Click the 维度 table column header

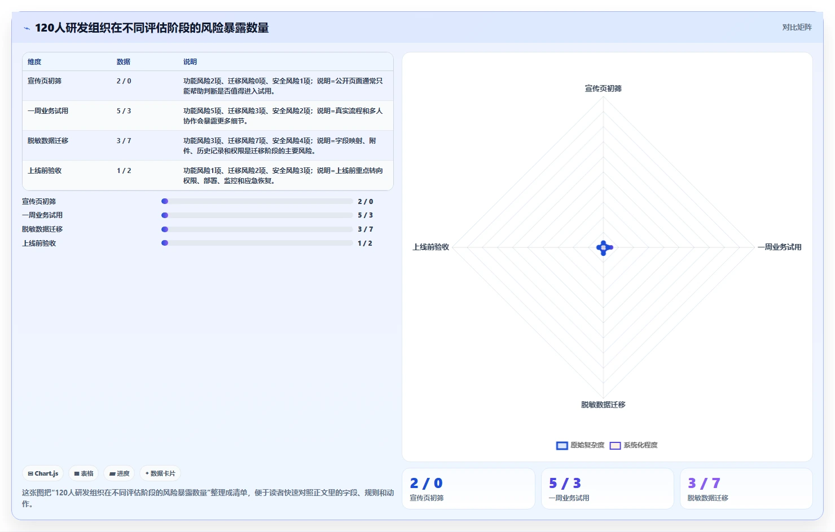[x=34, y=62]
